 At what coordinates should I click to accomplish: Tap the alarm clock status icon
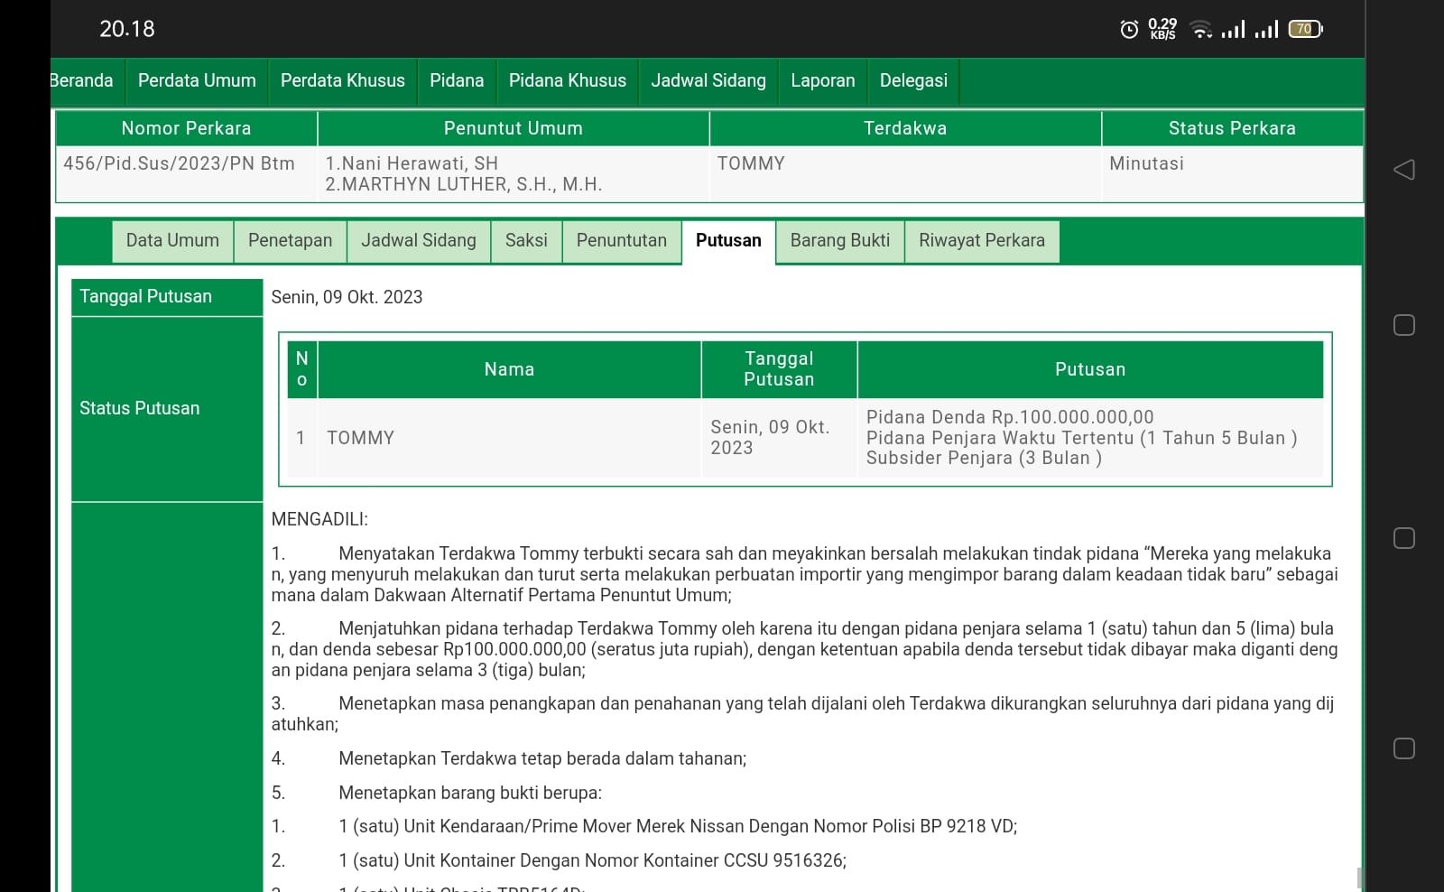1129,30
